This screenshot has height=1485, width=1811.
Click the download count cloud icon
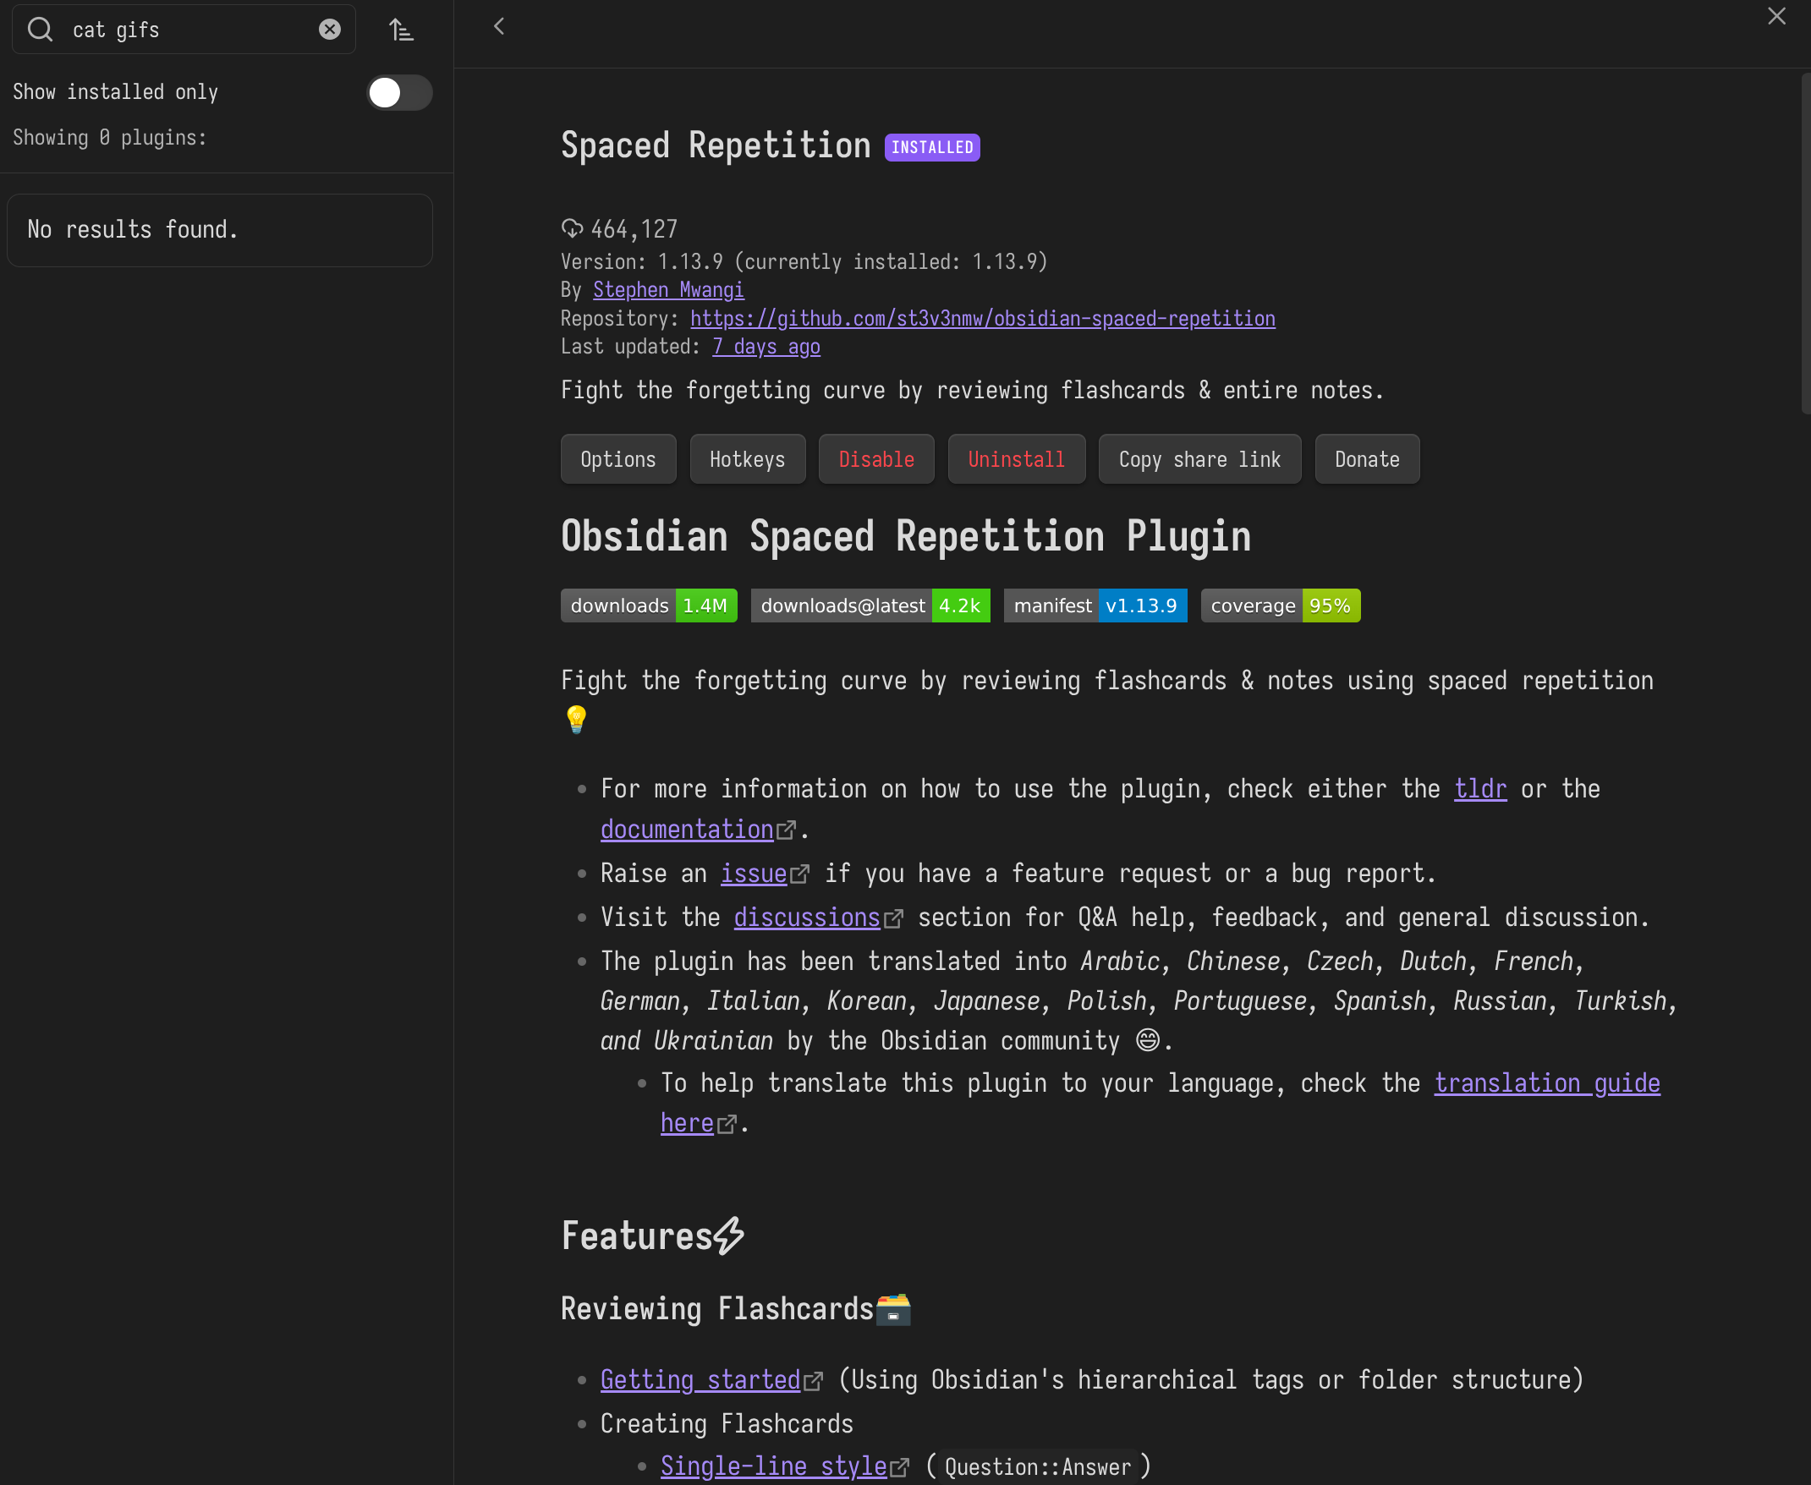click(572, 228)
